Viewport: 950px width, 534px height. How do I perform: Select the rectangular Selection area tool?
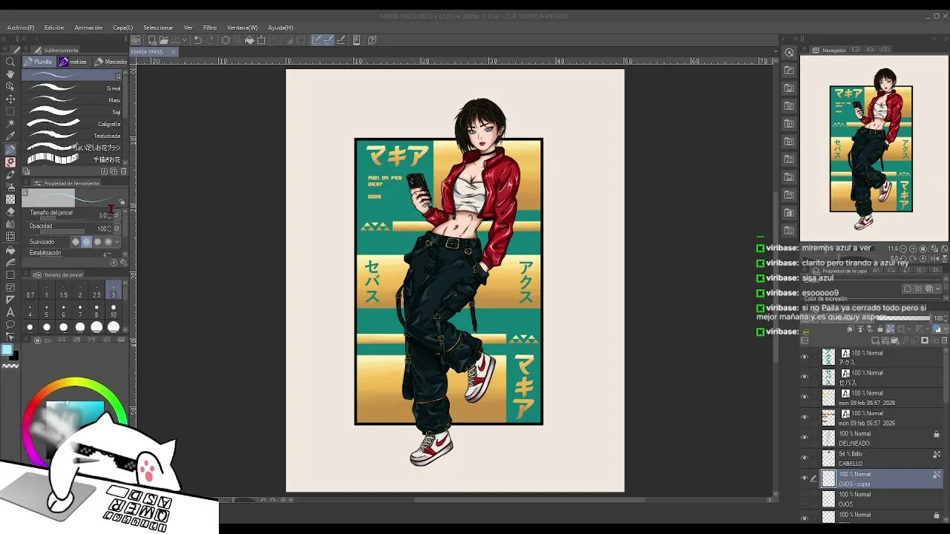(10, 111)
